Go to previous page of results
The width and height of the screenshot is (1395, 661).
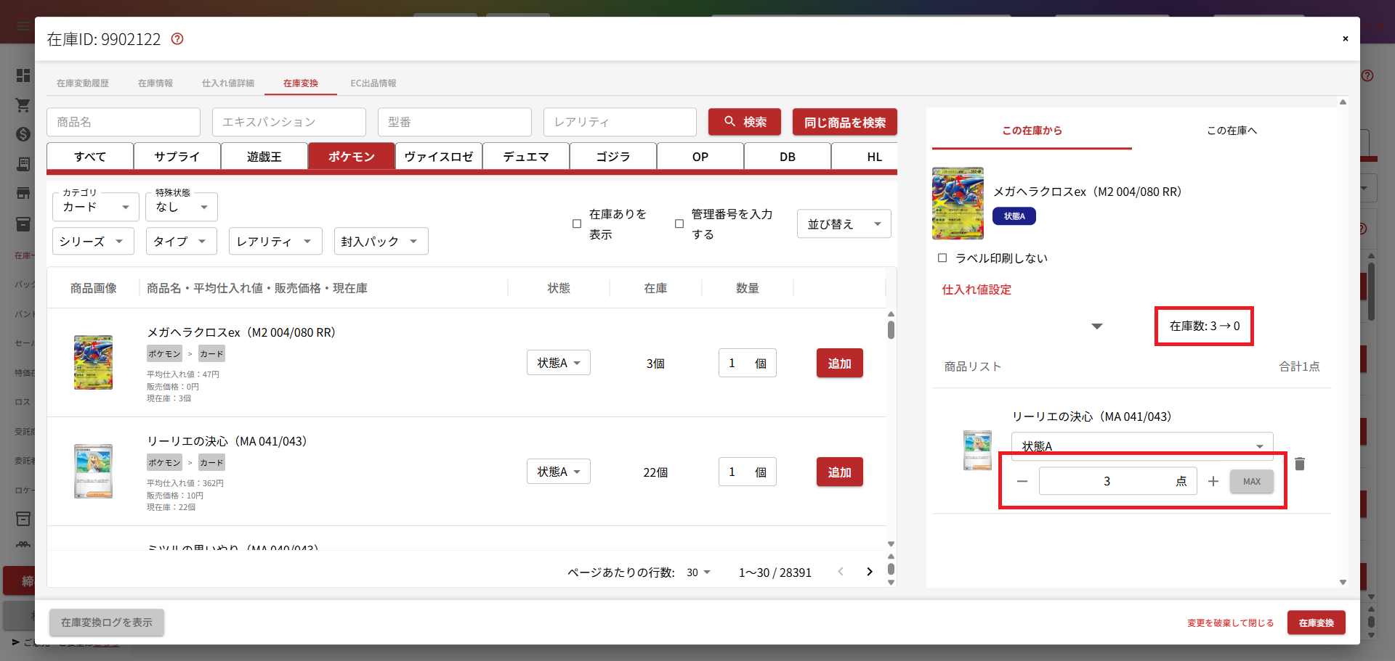pyautogui.click(x=841, y=572)
